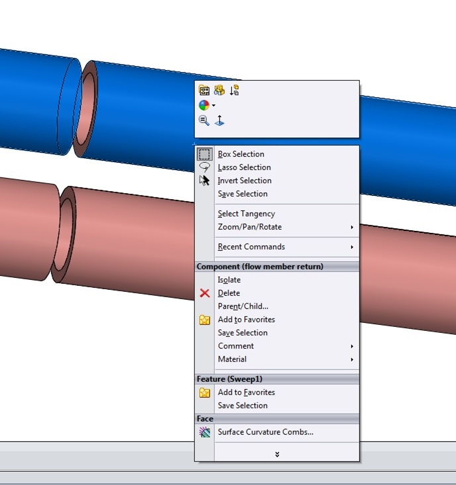Choose Invert Selection menu entry
456x485 pixels.
coord(245,181)
